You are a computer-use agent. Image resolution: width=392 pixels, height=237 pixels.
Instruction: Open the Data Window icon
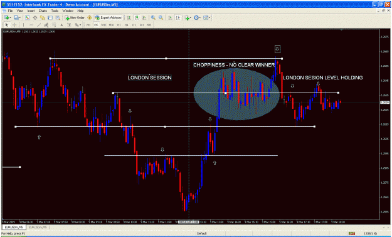point(35,18)
